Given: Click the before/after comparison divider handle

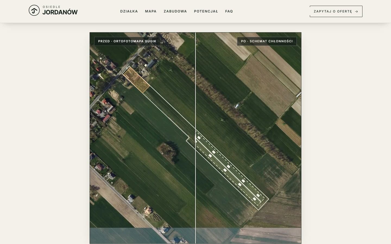Looking at the screenshot, I should [195, 138].
